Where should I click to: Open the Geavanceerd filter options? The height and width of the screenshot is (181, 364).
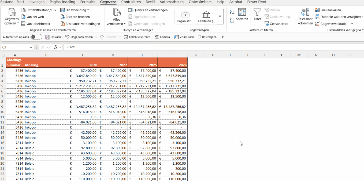coord(276,24)
